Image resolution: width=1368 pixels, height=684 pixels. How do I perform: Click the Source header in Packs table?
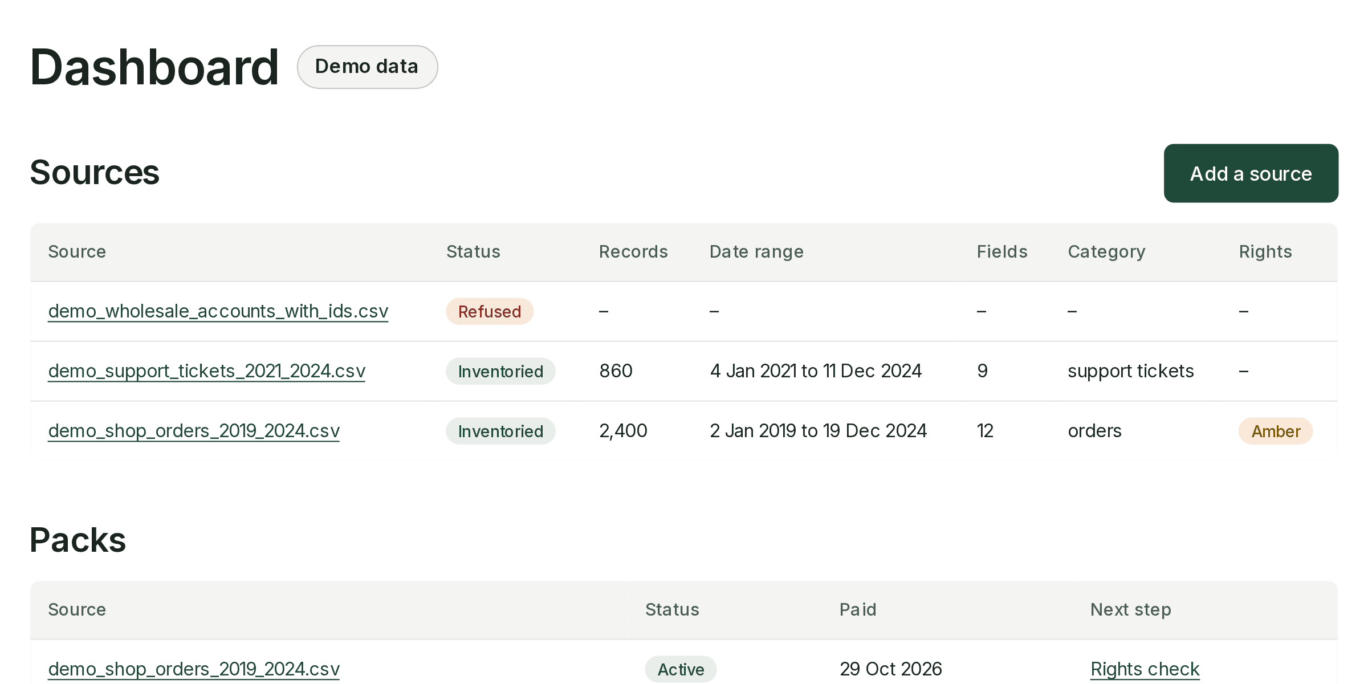click(77, 609)
